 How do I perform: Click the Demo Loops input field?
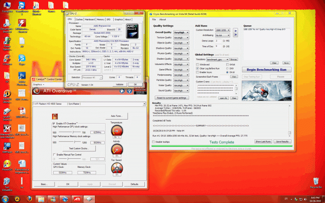tap(218, 41)
